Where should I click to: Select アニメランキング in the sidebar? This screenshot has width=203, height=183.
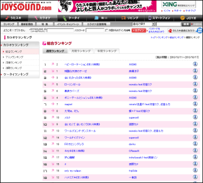(20, 57)
